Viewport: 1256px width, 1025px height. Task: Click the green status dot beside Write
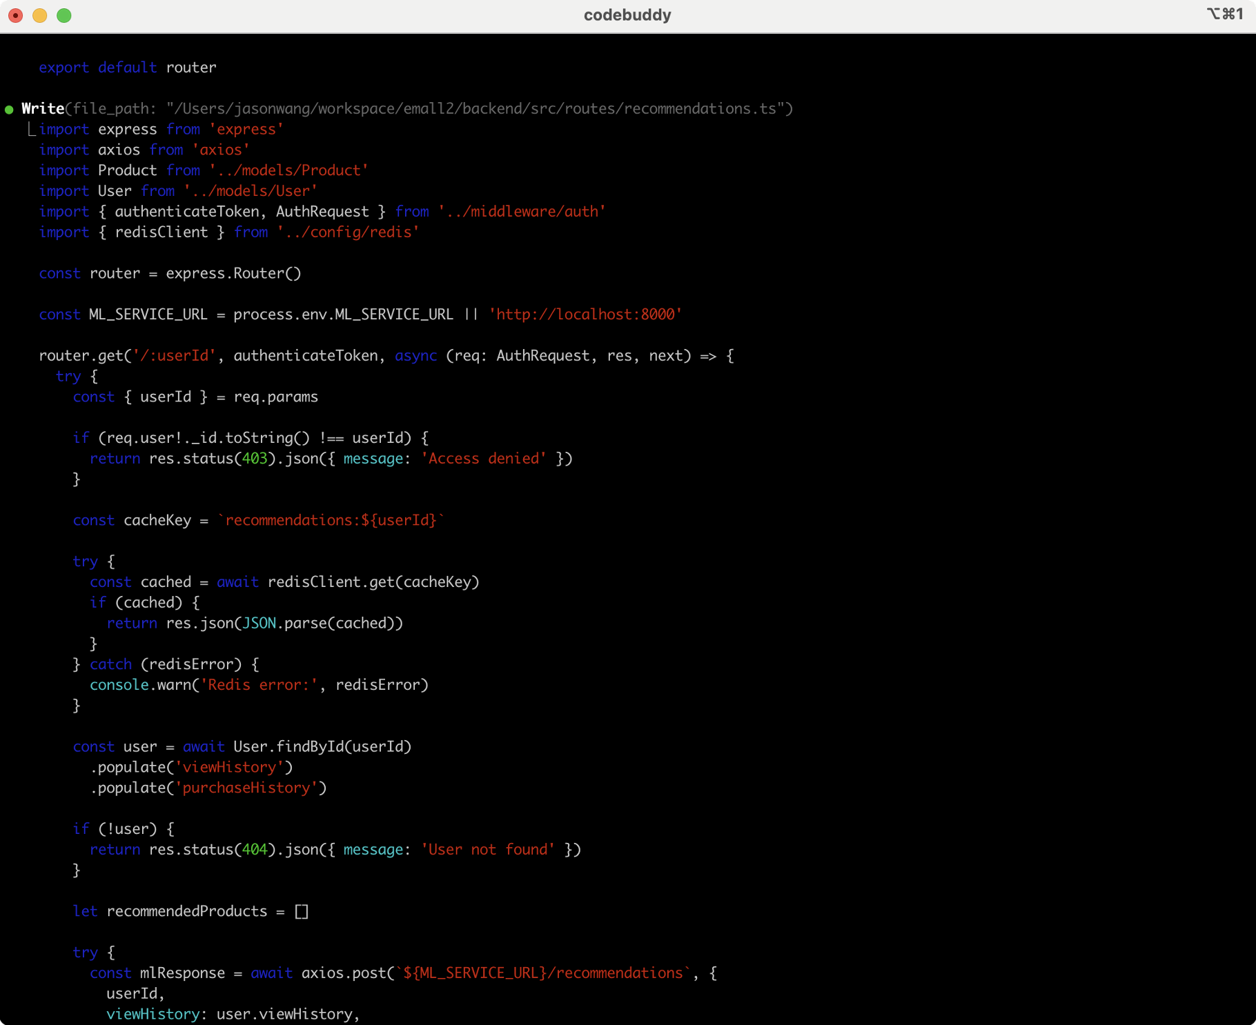click(9, 110)
